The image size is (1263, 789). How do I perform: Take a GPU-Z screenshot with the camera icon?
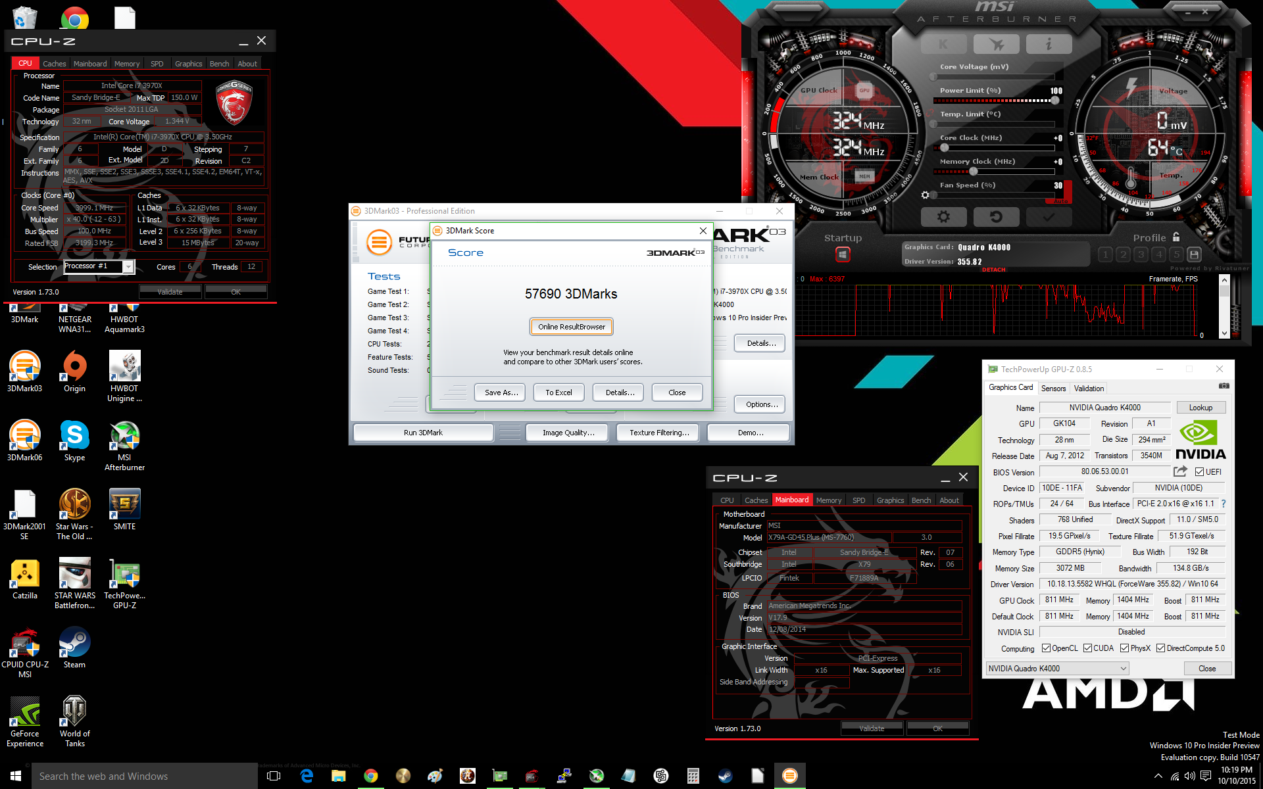[x=1224, y=386]
